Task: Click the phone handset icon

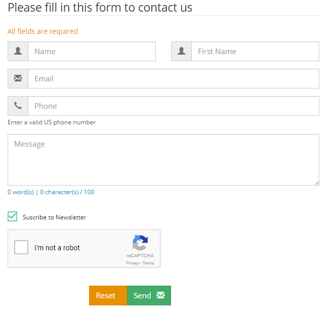Action: coord(18,106)
